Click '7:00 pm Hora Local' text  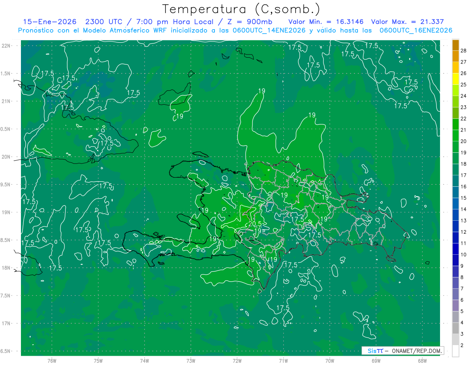tap(175, 22)
